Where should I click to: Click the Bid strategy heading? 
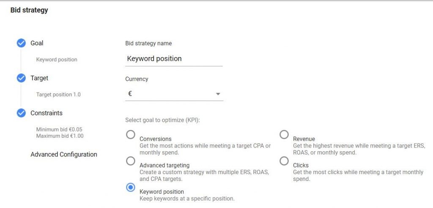[29, 10]
